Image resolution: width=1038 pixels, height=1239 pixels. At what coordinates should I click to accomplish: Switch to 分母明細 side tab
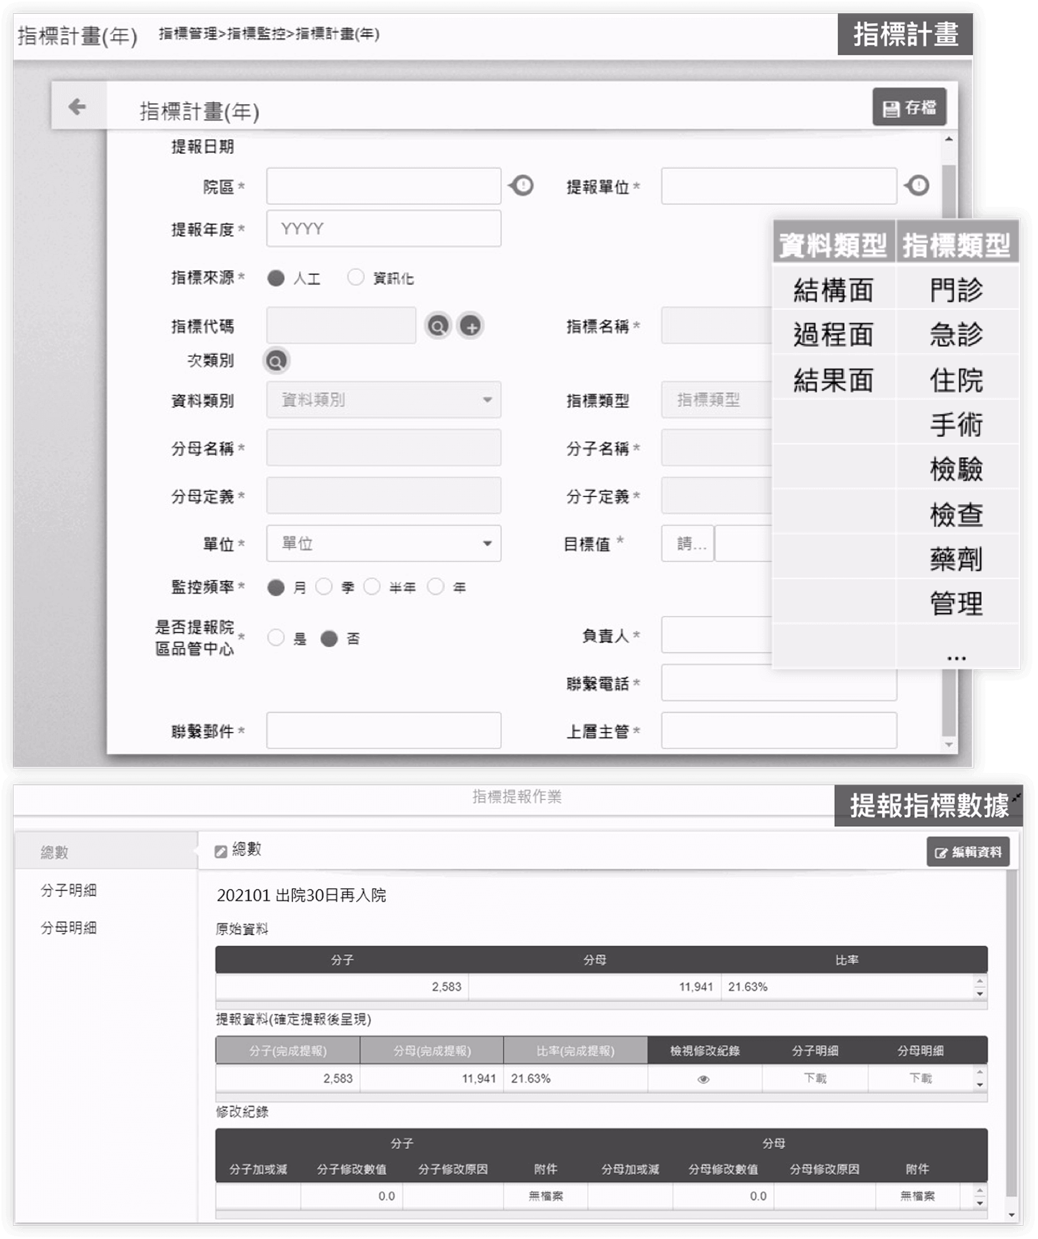click(68, 928)
